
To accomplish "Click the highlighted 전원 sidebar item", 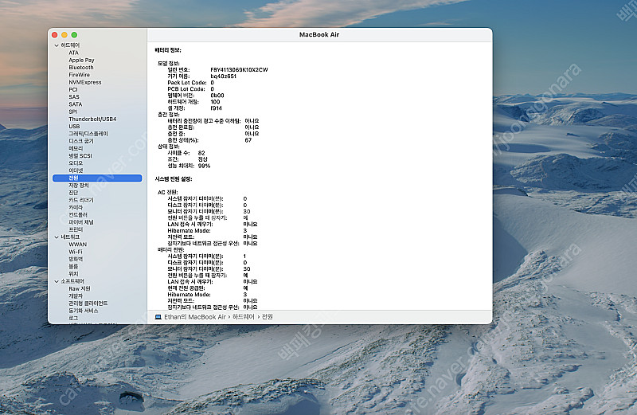I will [97, 178].
